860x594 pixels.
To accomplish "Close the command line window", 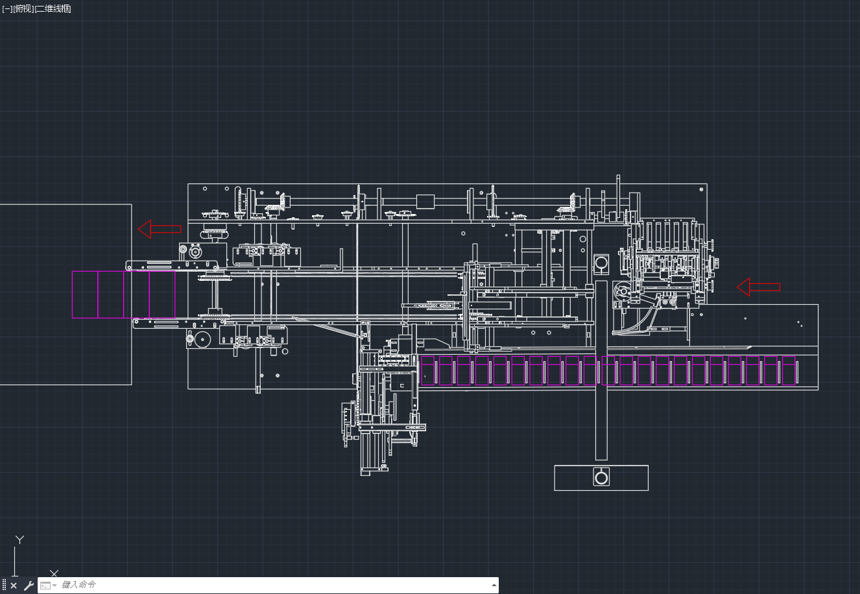I will 14,586.
